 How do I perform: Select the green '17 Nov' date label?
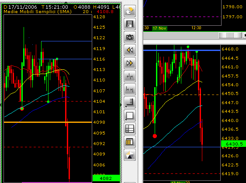click(159, 28)
